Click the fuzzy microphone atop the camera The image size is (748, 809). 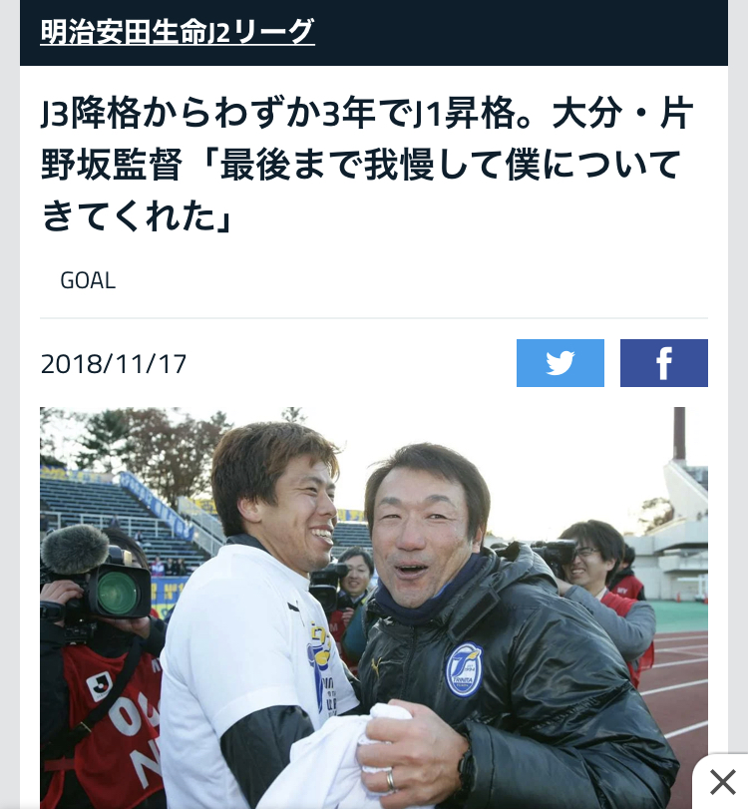point(76,549)
